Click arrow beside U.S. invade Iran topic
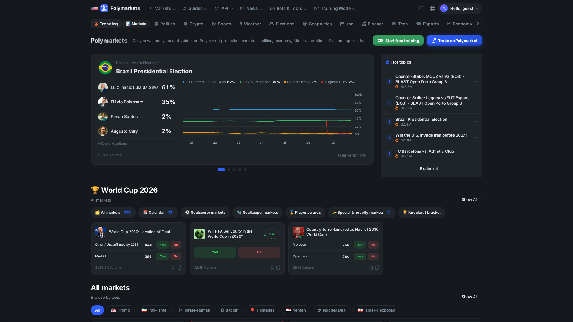This screenshot has width=573, height=322. (475, 137)
